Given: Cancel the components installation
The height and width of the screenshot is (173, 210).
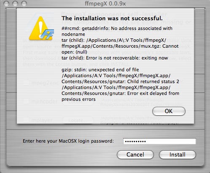Looking at the screenshot, I should coord(135,154).
